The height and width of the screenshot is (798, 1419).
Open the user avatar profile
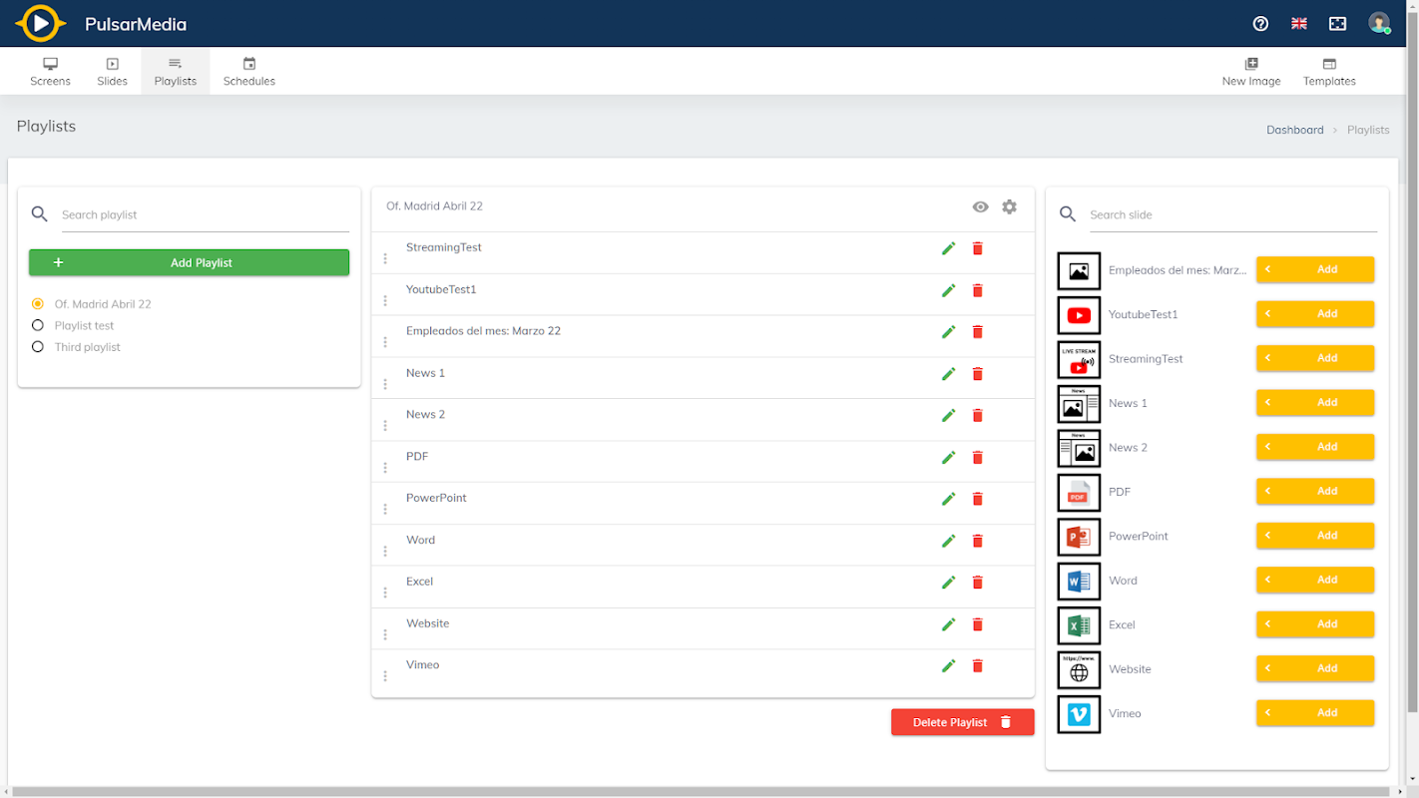point(1379,23)
